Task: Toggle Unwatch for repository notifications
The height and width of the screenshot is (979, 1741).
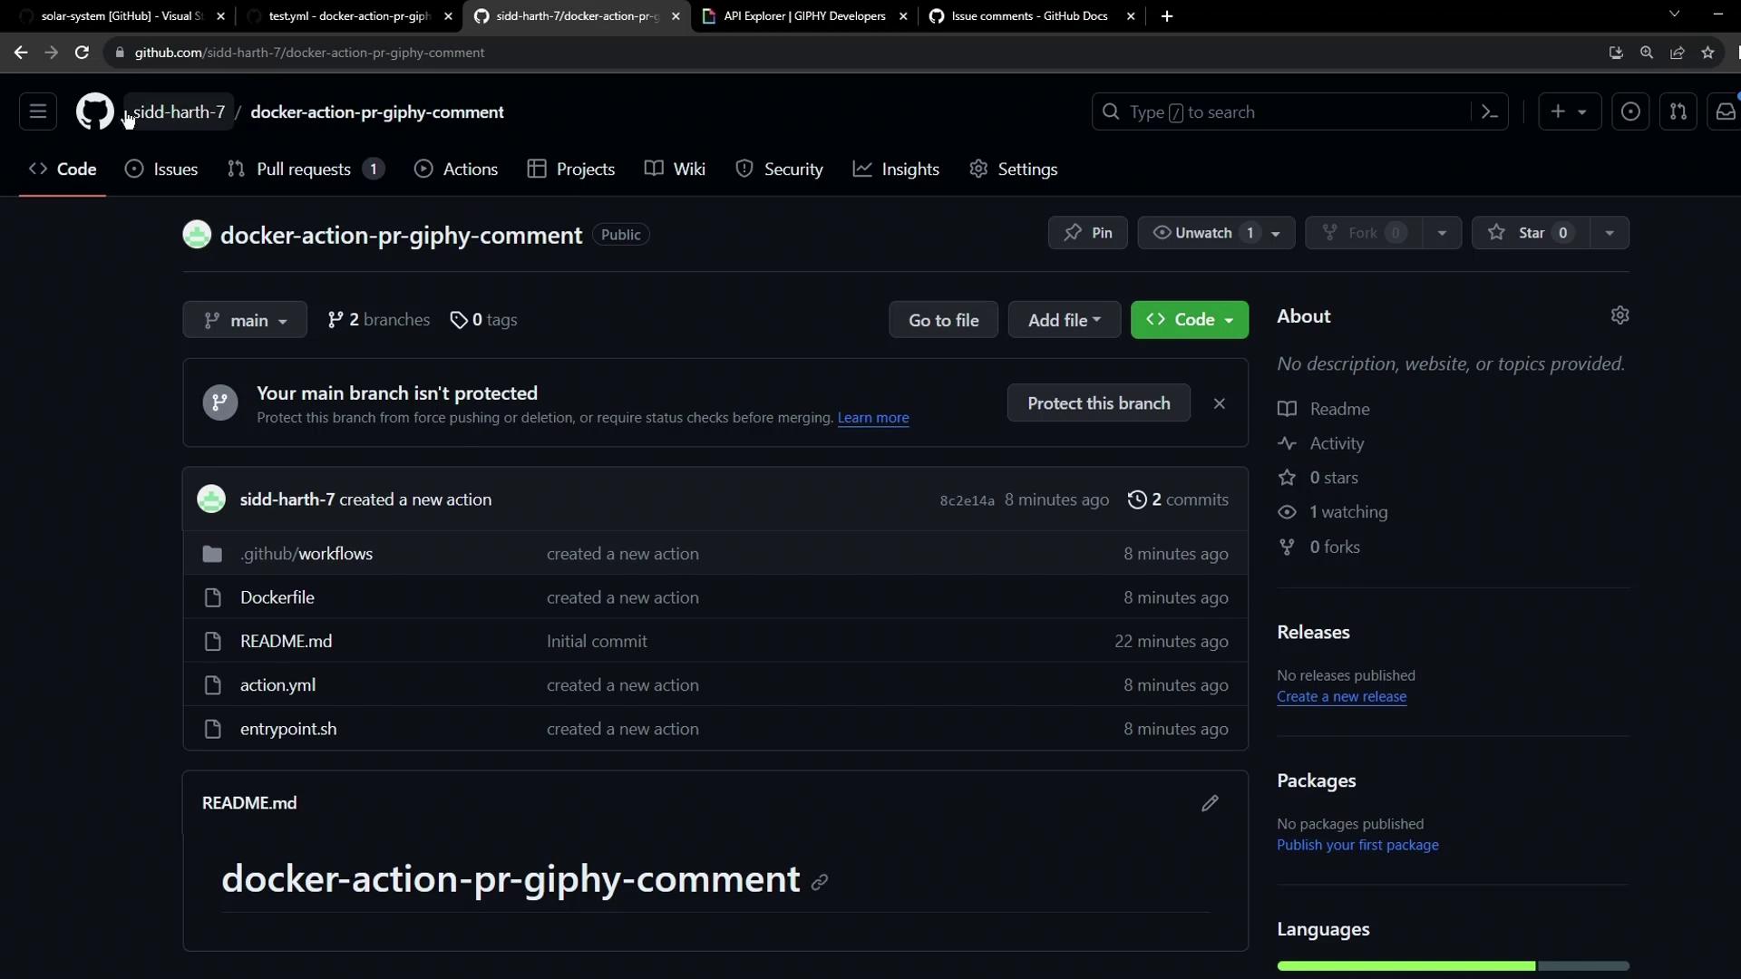Action: click(1201, 233)
